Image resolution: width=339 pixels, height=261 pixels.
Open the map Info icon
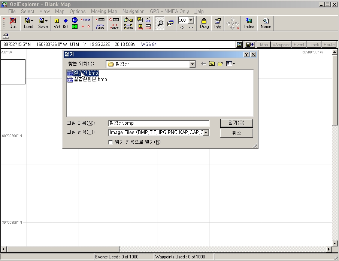click(218, 23)
